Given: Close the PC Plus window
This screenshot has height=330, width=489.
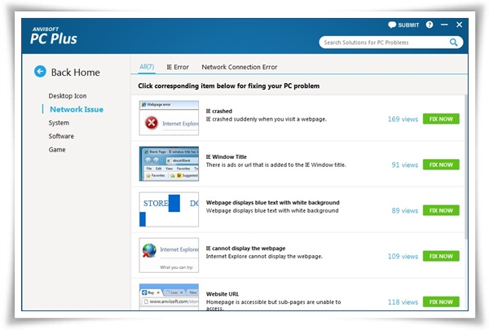Looking at the screenshot, I should (x=459, y=24).
